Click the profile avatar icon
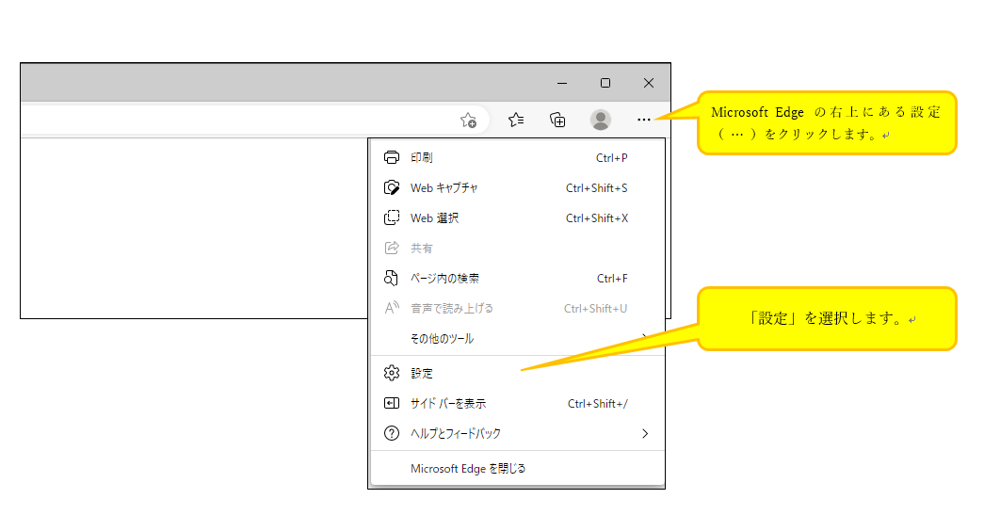Viewport: 984px width, 515px height. (601, 120)
